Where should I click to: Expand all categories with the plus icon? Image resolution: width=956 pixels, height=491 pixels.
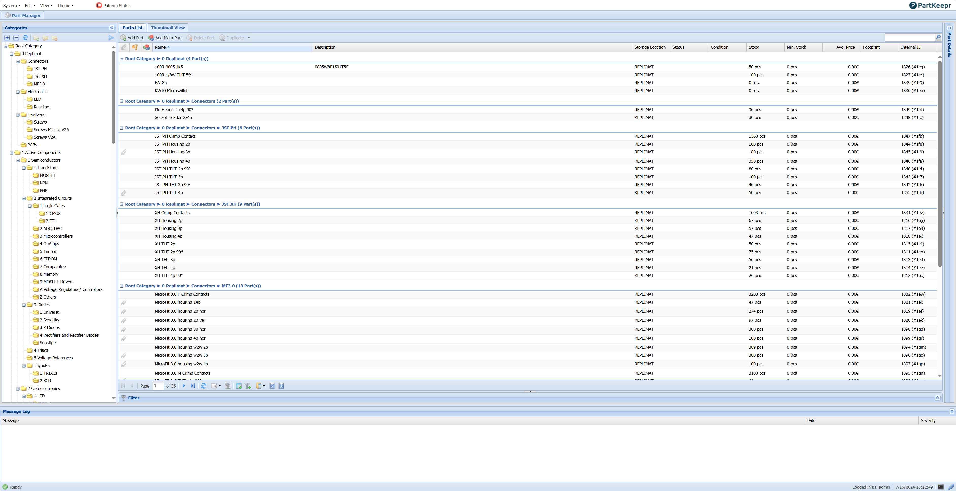tap(7, 38)
